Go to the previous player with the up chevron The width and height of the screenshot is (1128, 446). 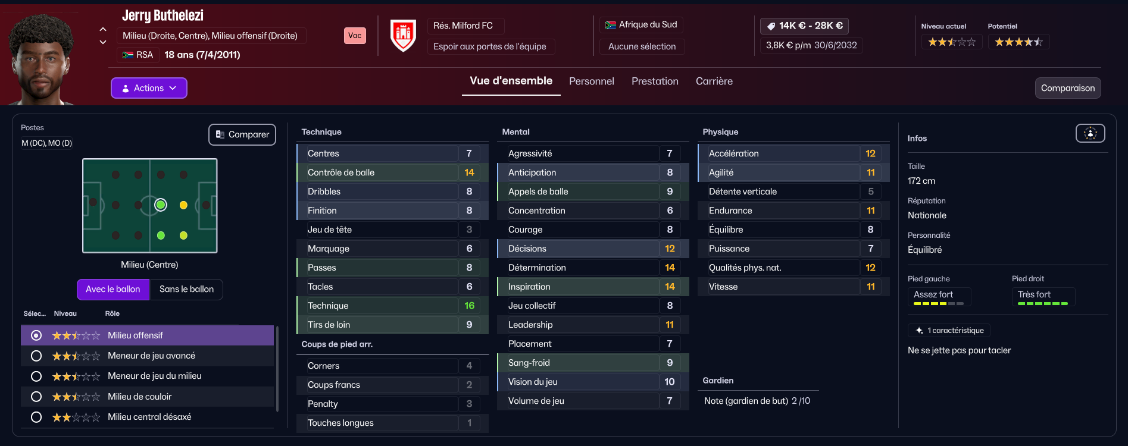pos(103,29)
